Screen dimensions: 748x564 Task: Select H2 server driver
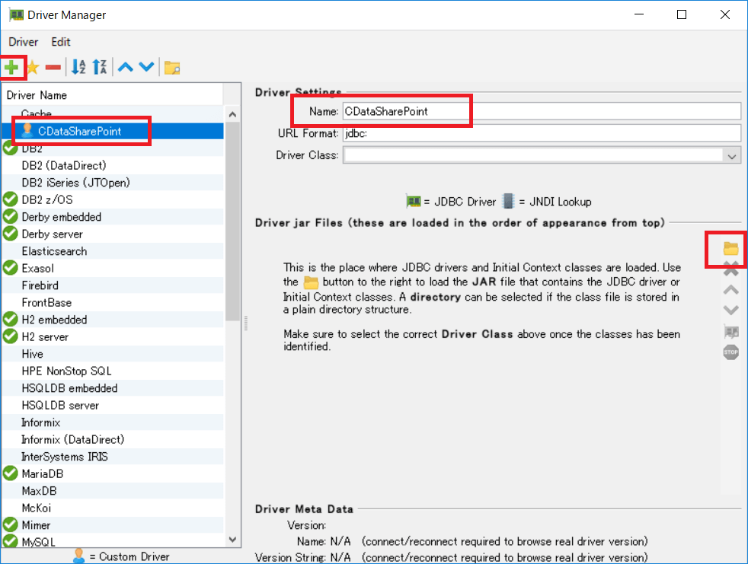tap(113, 337)
